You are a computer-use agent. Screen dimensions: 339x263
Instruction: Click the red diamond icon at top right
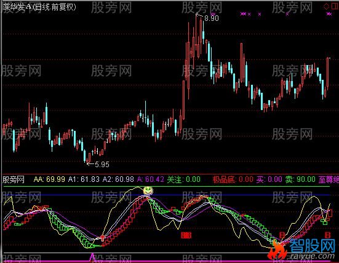(x=326, y=6)
